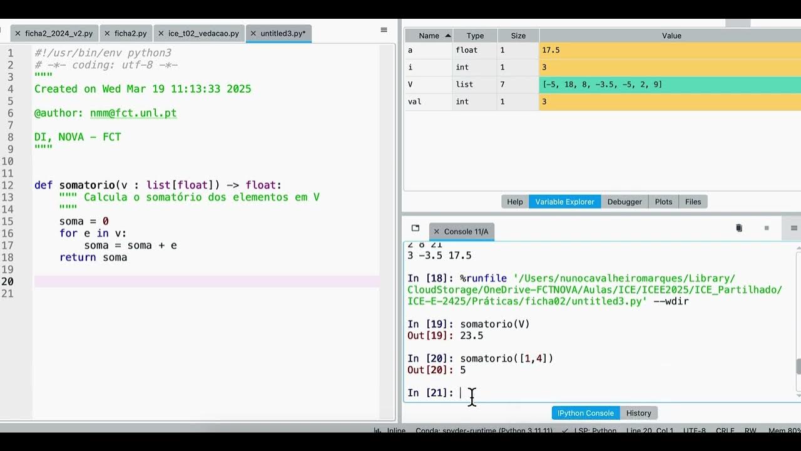Select the Variable Explorer pane tab
This screenshot has height=451, width=801.
[x=564, y=202]
